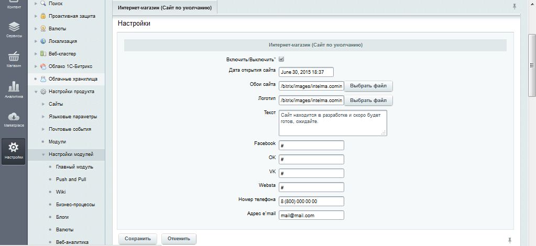
Task: Click Выбрать файл for Обои сайта
Action: coord(368,86)
